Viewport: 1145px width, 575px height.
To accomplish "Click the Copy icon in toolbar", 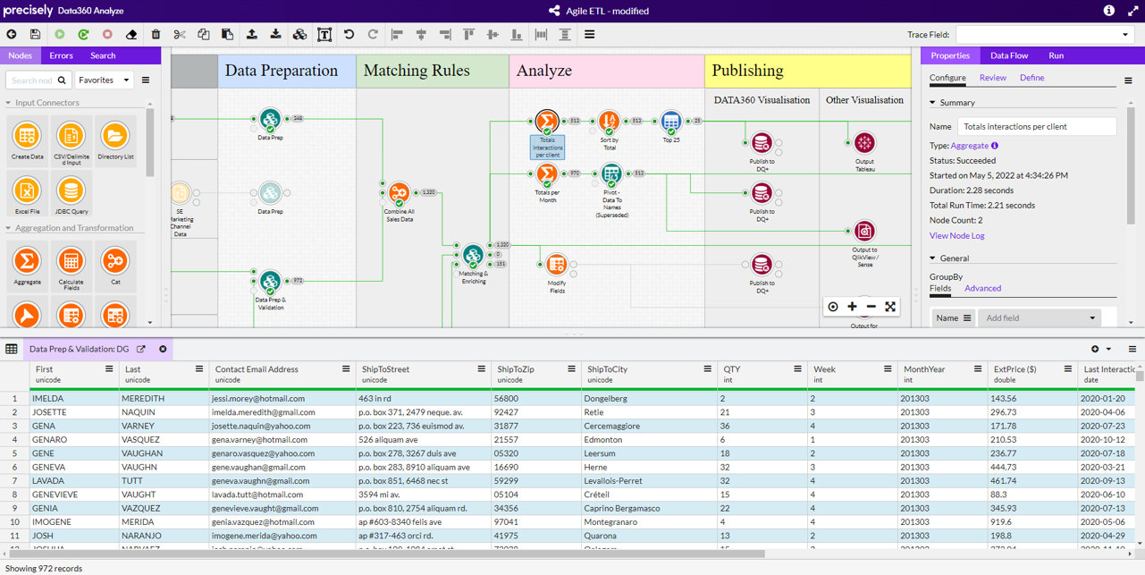I will [x=204, y=35].
